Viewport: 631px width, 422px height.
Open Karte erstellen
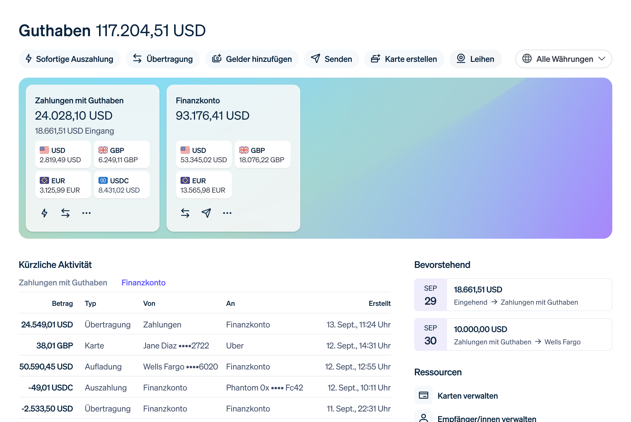404,59
